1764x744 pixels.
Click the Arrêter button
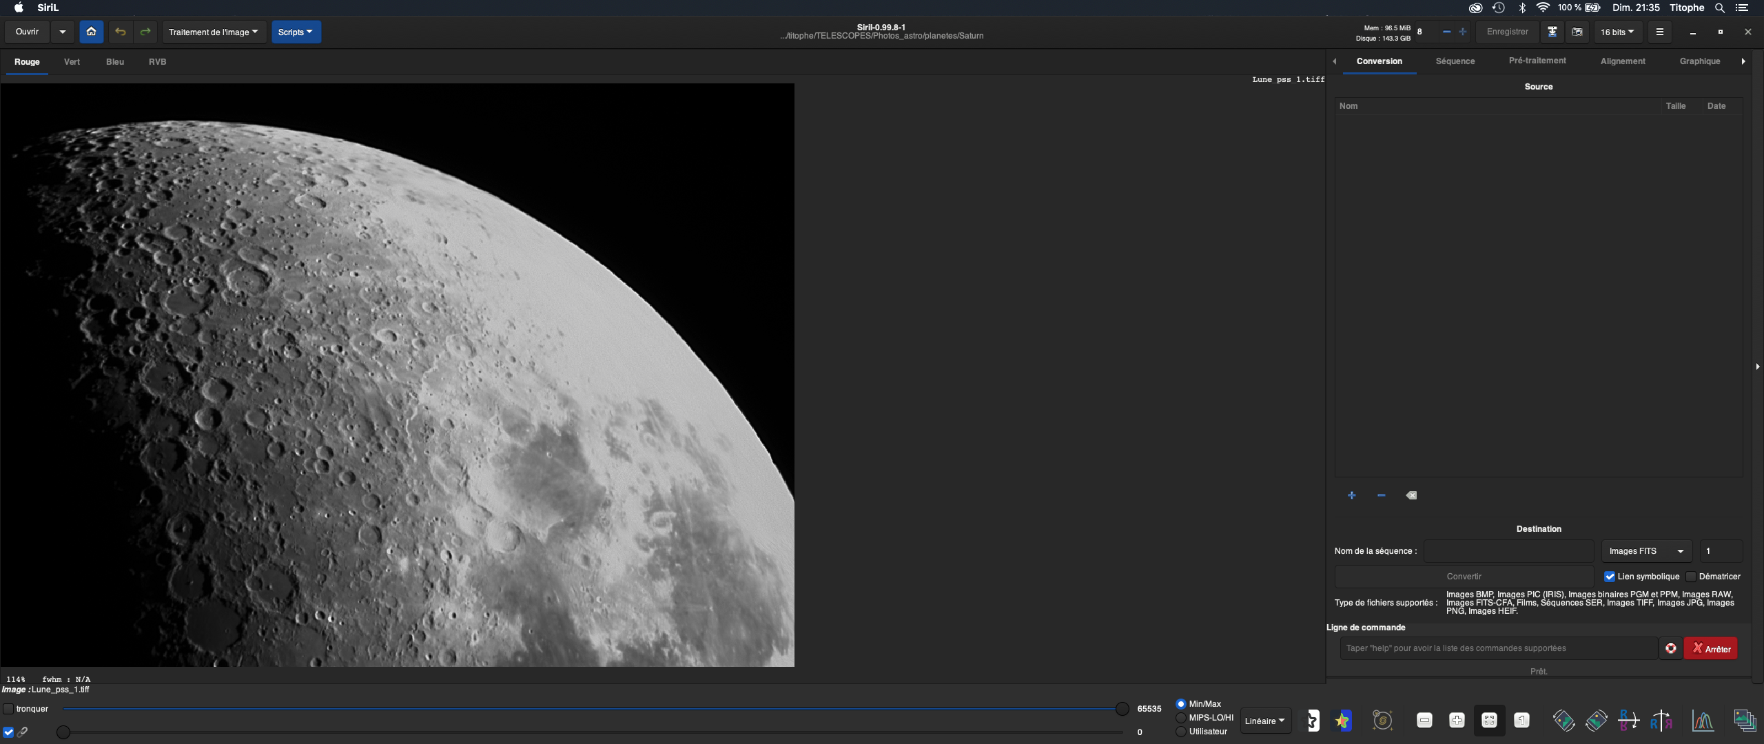coord(1710,648)
